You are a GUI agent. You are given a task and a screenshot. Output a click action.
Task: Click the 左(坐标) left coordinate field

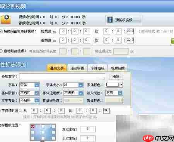pos(88,129)
